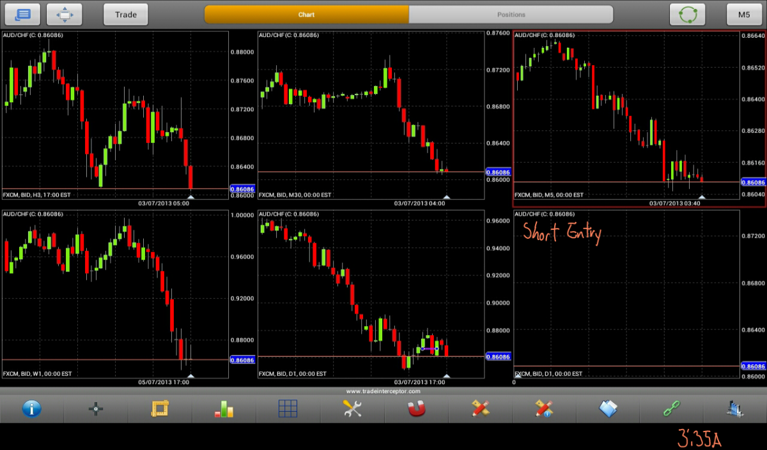Select the empty chart panel with Short Entry note

coord(626,294)
